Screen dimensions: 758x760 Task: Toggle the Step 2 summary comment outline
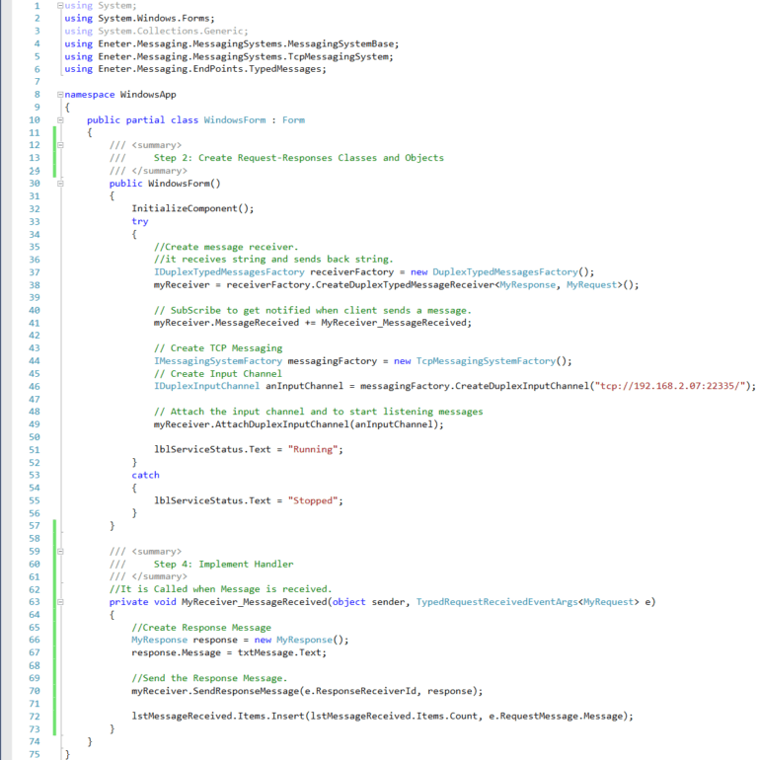pos(60,145)
